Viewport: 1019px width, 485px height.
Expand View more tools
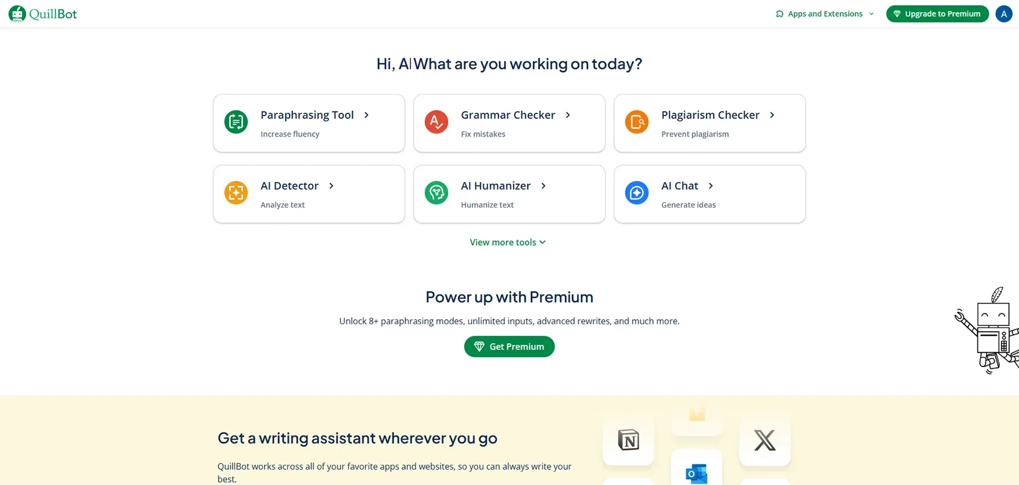tap(508, 242)
